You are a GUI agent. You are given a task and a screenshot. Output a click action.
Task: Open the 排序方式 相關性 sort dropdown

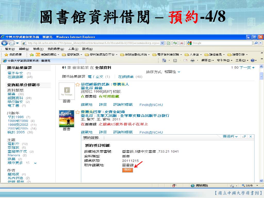point(172,72)
